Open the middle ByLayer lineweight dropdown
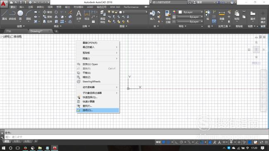This screenshot has height=151, width=269. 202,17
